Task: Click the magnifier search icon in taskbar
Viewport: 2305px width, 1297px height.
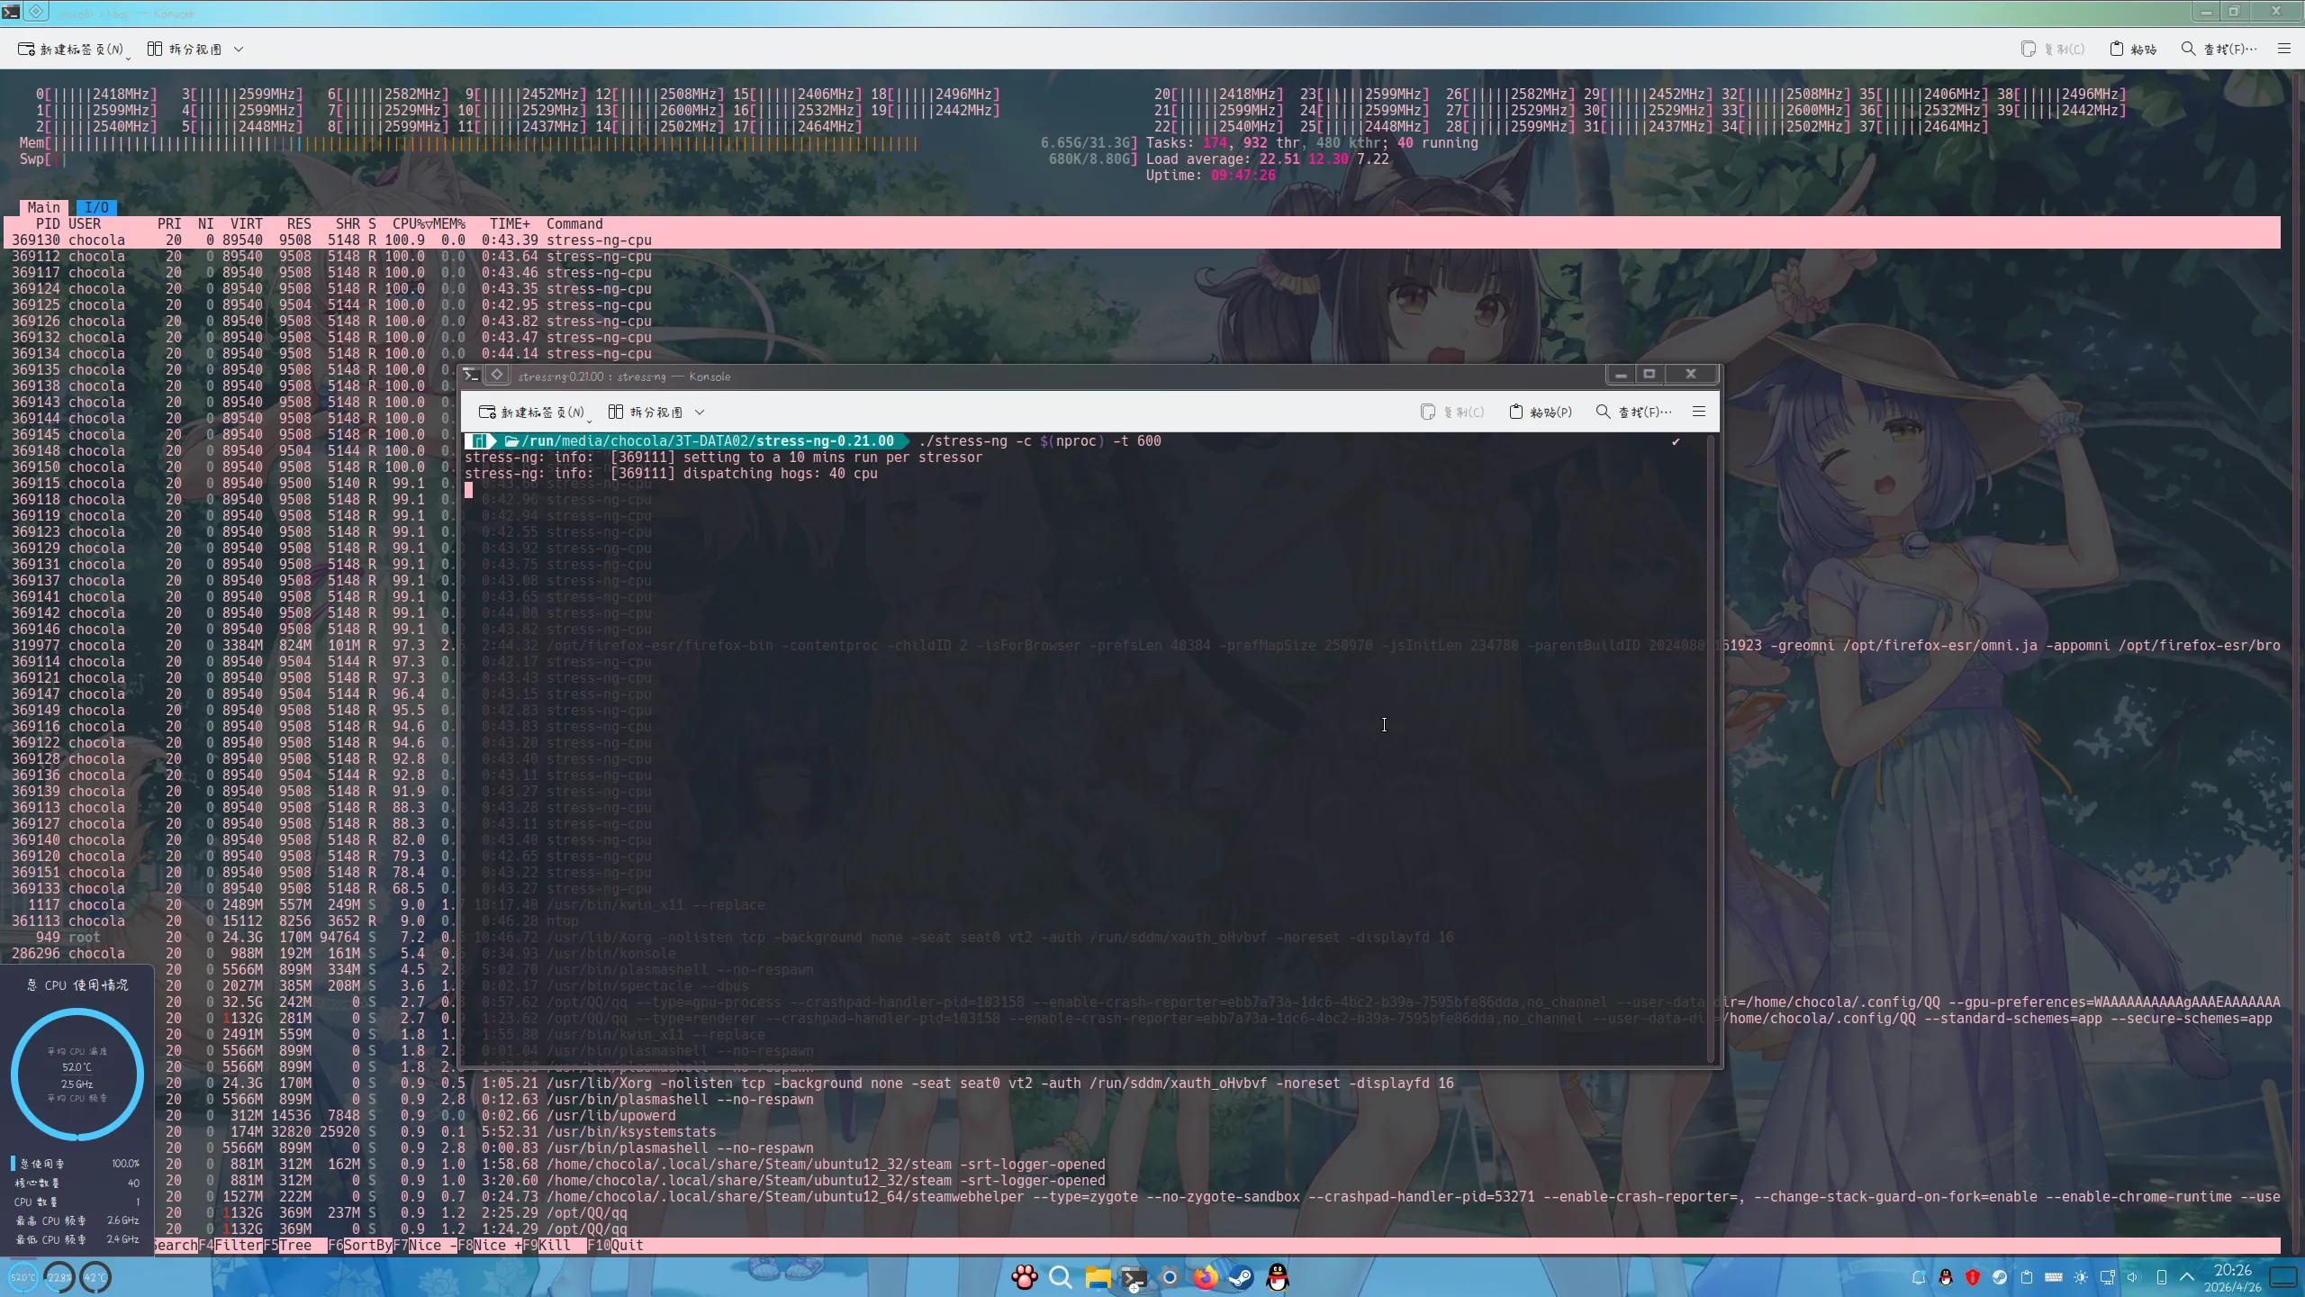Action: 1061,1277
